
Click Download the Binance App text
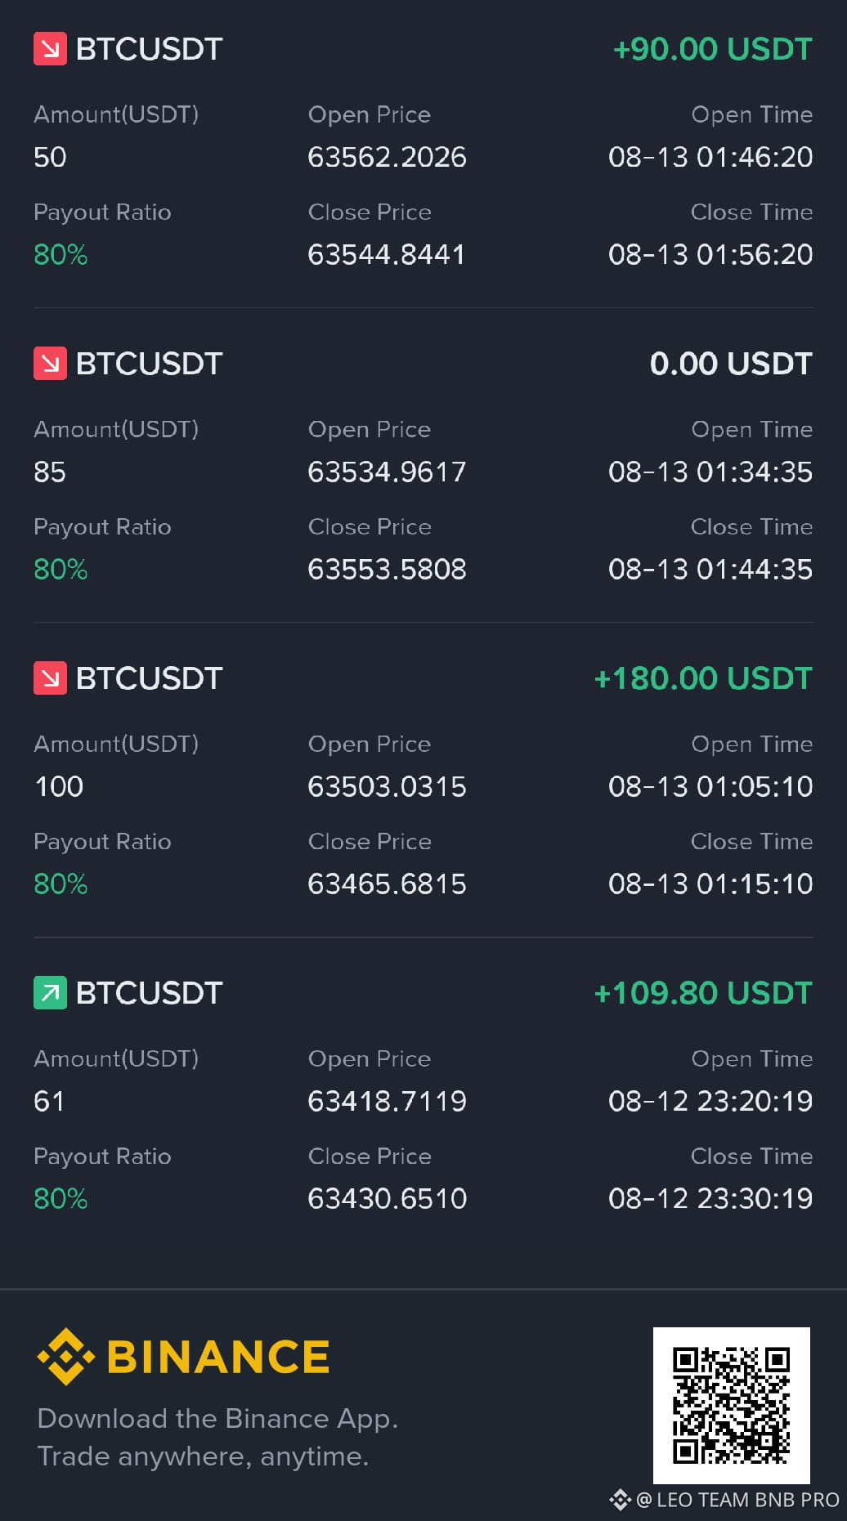coord(217,1419)
